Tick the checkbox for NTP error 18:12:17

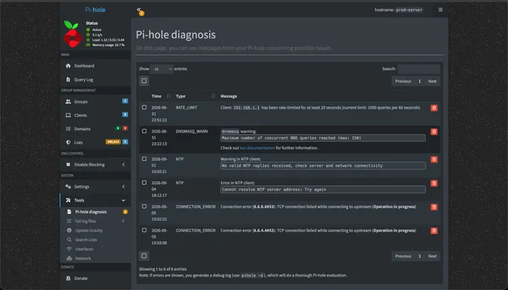tap(144, 183)
